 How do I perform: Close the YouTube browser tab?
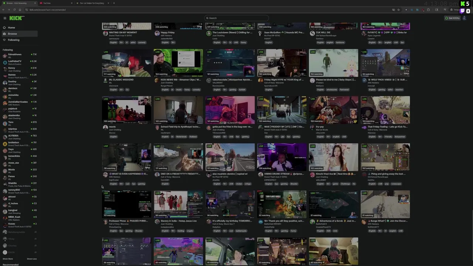pos(72,3)
